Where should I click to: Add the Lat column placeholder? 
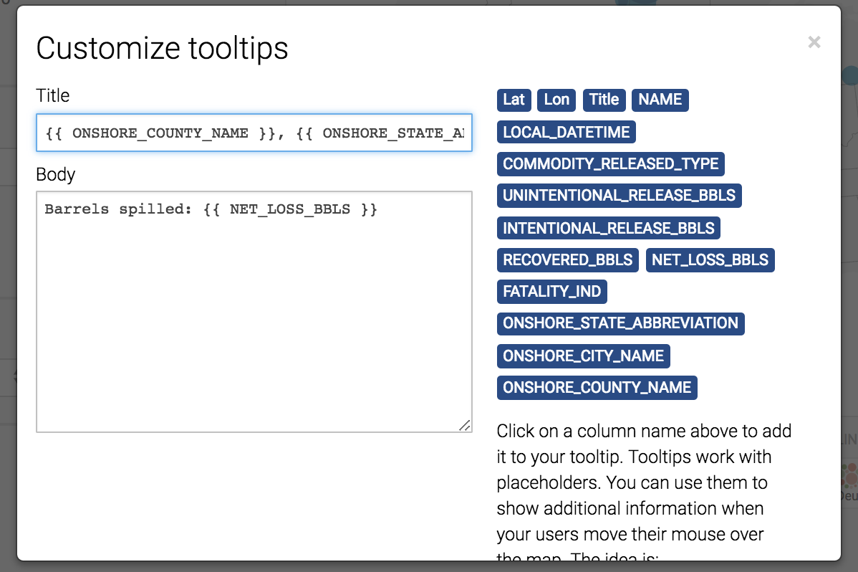pyautogui.click(x=514, y=100)
